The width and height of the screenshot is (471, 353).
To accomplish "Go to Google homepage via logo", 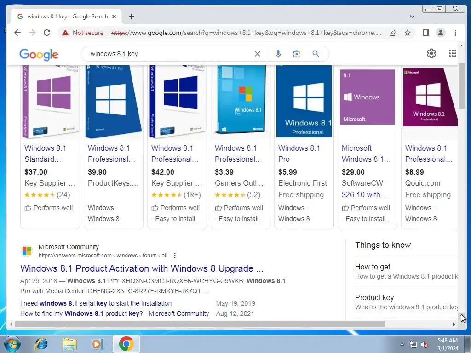I will click(x=39, y=54).
